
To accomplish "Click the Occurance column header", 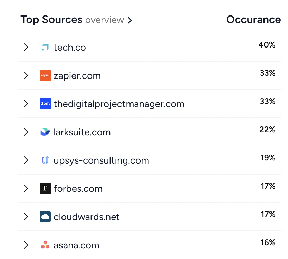I will (x=253, y=19).
